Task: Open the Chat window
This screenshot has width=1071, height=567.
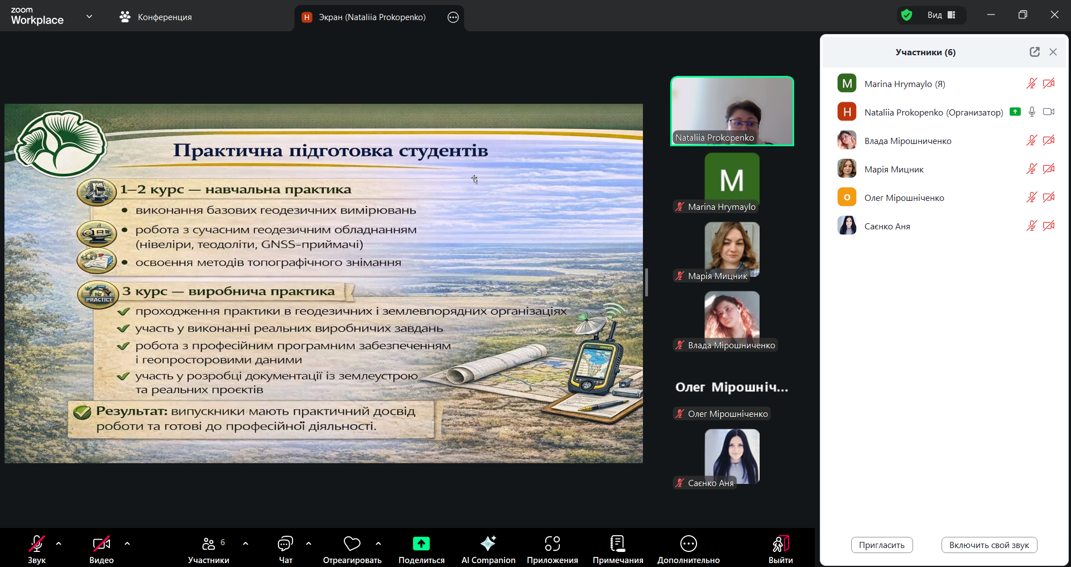Action: 285,549
